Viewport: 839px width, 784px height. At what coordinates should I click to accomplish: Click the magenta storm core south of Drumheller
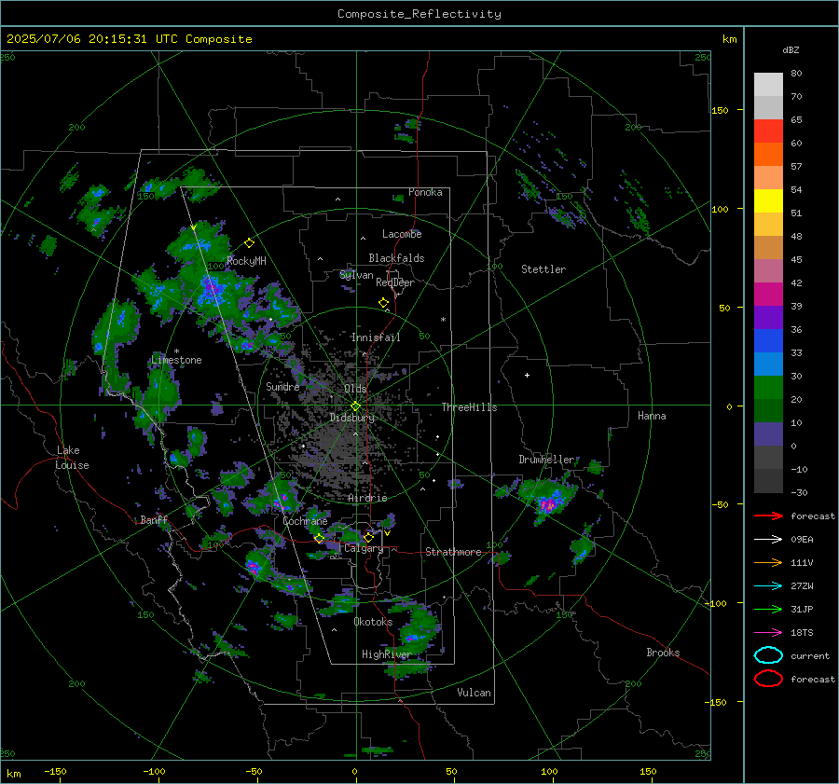point(547,504)
